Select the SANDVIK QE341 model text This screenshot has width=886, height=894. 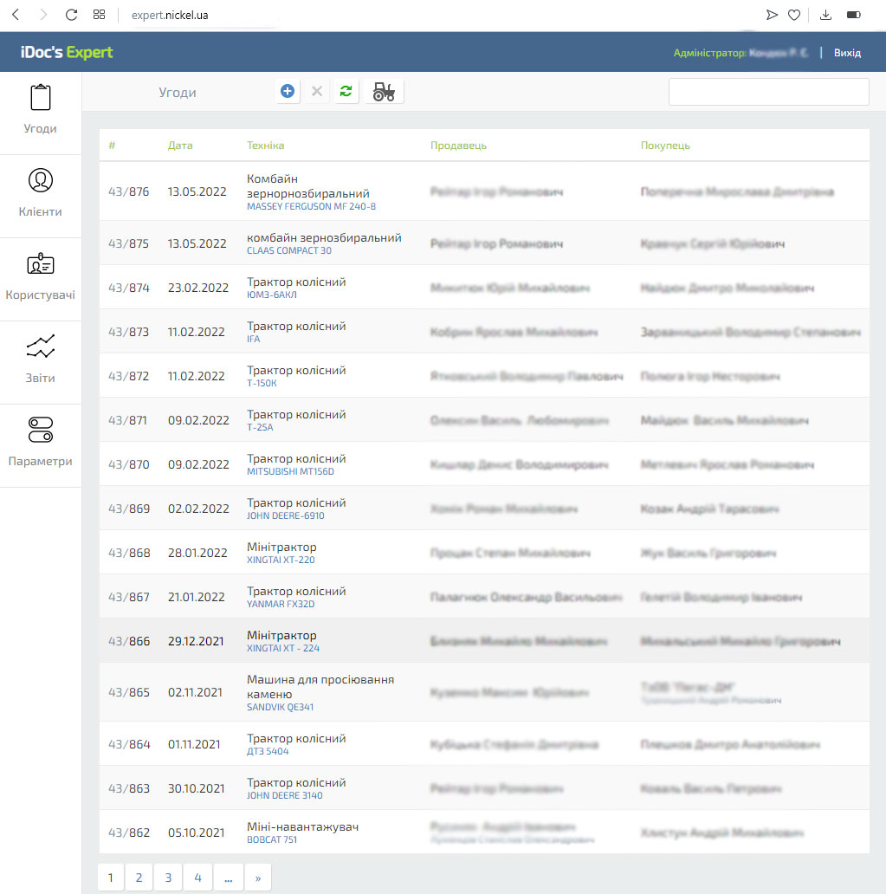280,708
